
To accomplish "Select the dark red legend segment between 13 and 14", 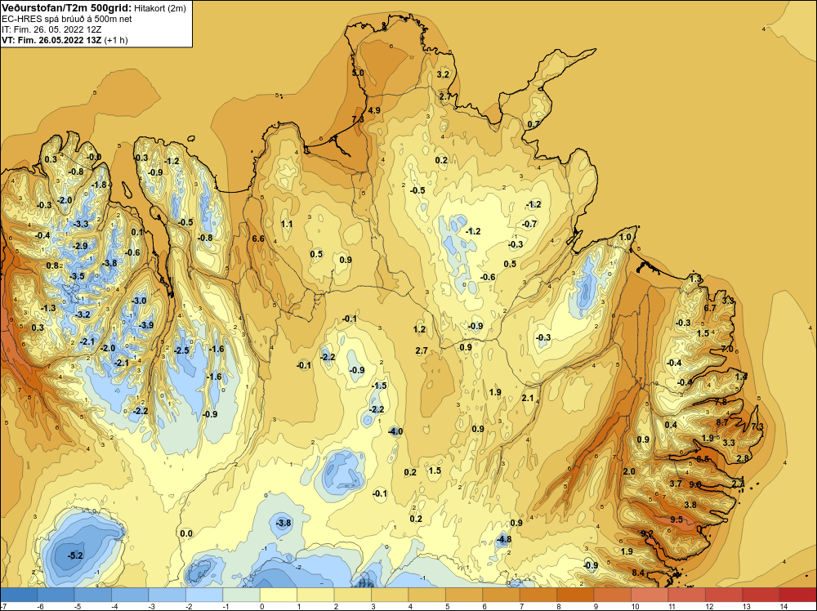I will point(761,595).
